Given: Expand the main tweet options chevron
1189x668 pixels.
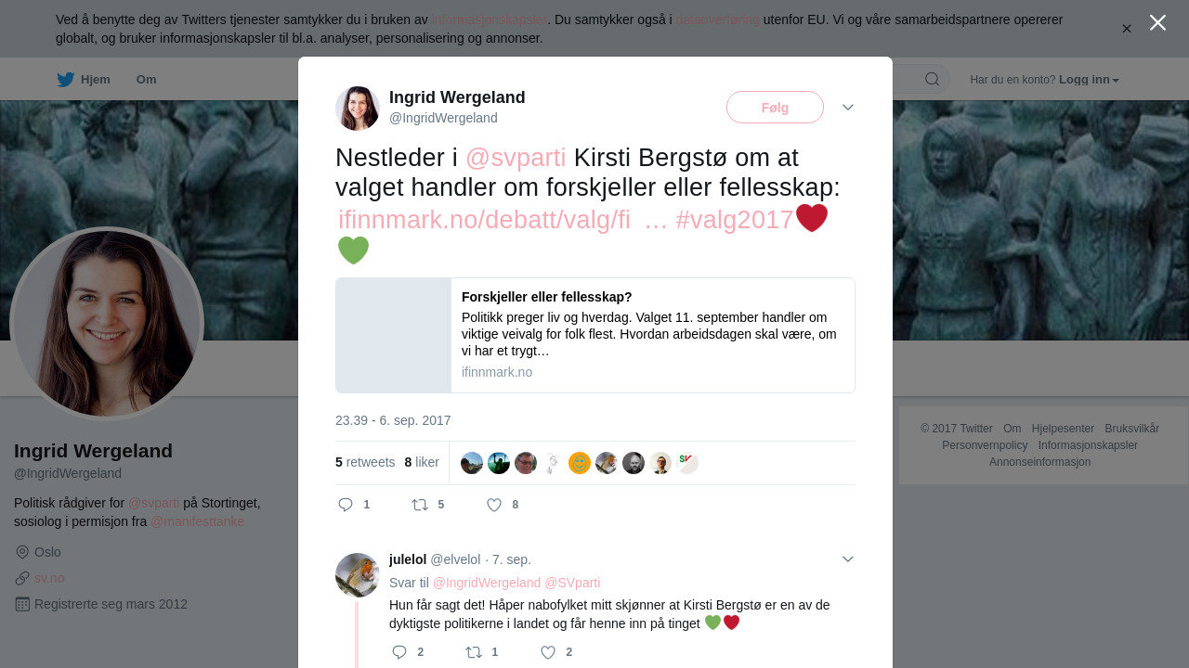Looking at the screenshot, I should (848, 108).
